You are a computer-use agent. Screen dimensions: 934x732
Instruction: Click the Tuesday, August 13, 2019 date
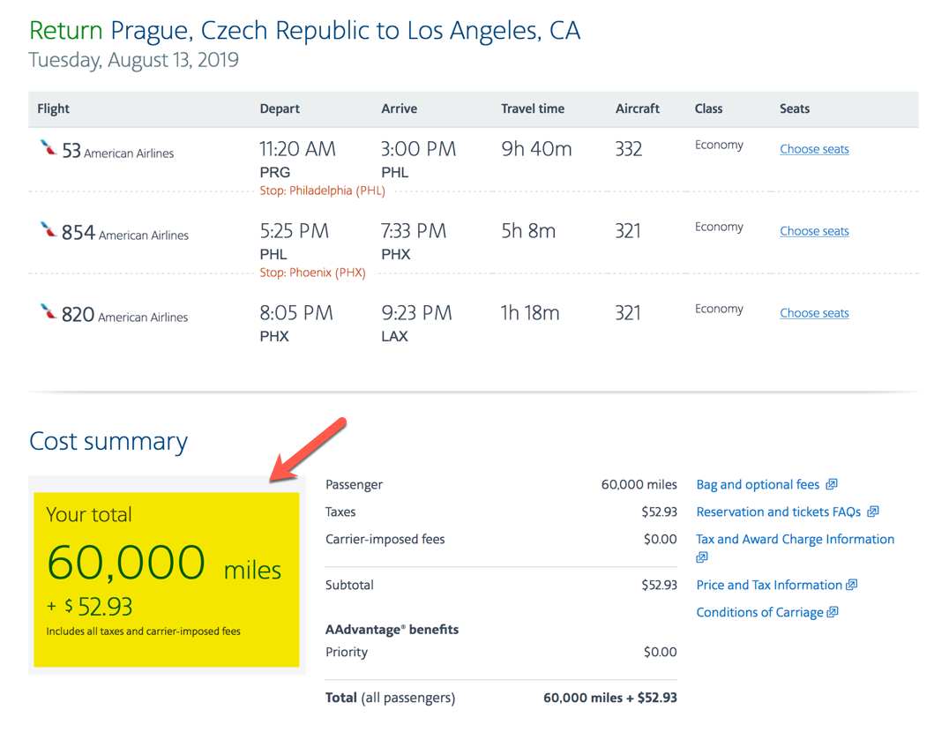133,60
